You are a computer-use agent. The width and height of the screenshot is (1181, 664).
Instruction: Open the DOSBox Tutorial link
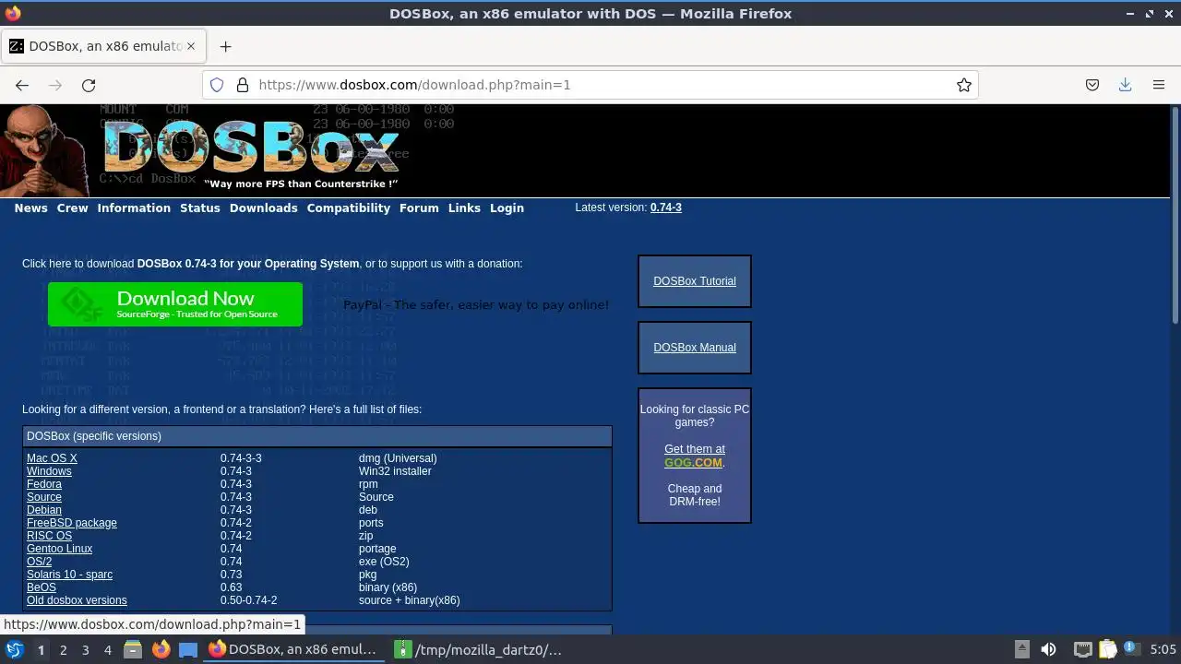pyautogui.click(x=695, y=281)
